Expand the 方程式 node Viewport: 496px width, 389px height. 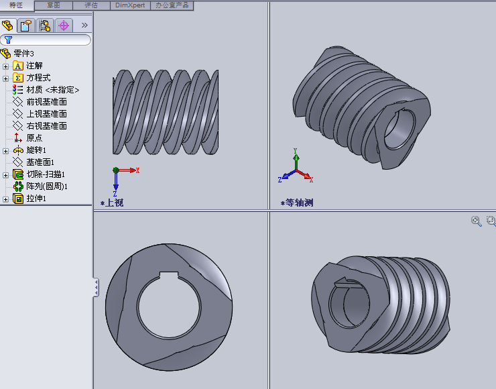[x=5, y=78]
